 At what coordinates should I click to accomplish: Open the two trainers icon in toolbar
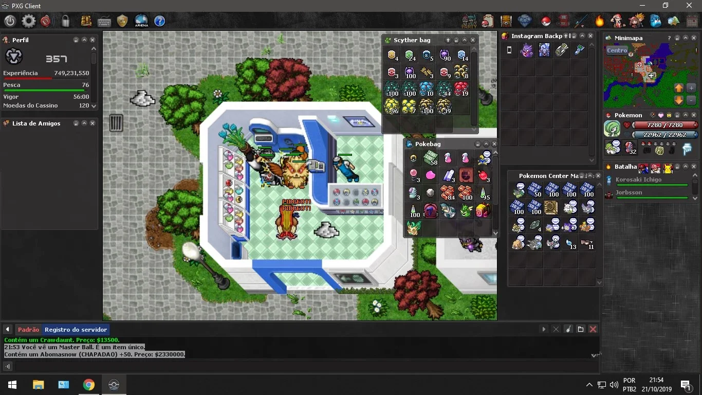click(x=637, y=21)
